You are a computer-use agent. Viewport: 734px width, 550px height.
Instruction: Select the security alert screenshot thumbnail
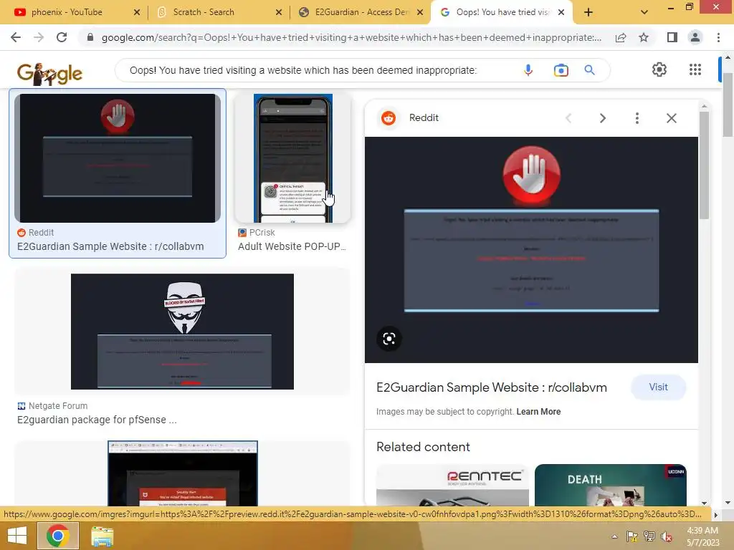click(183, 473)
